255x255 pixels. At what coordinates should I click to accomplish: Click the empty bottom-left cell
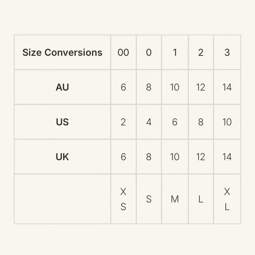[x=62, y=199]
